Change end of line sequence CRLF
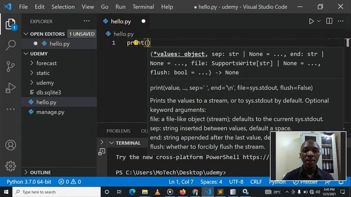 tap(256, 182)
